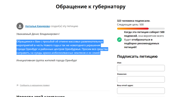Click the petition author avatar icon

coord(20,26)
